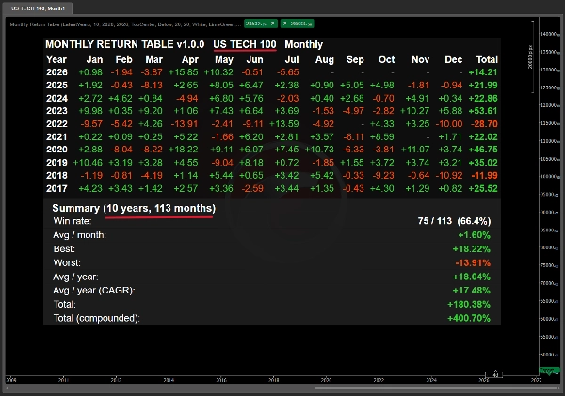Image resolution: width=565 pixels, height=396 pixels.
Task: Click the Year column header
Action: pos(56,60)
